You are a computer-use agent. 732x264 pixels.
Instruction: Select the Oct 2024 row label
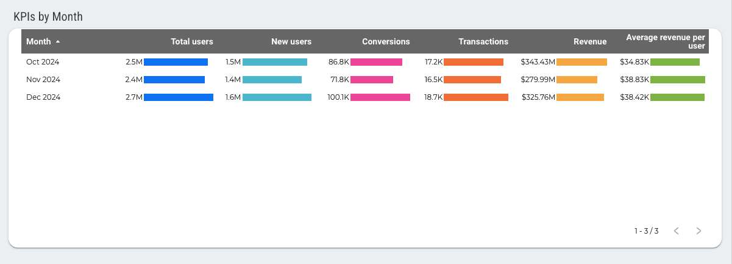pos(43,62)
